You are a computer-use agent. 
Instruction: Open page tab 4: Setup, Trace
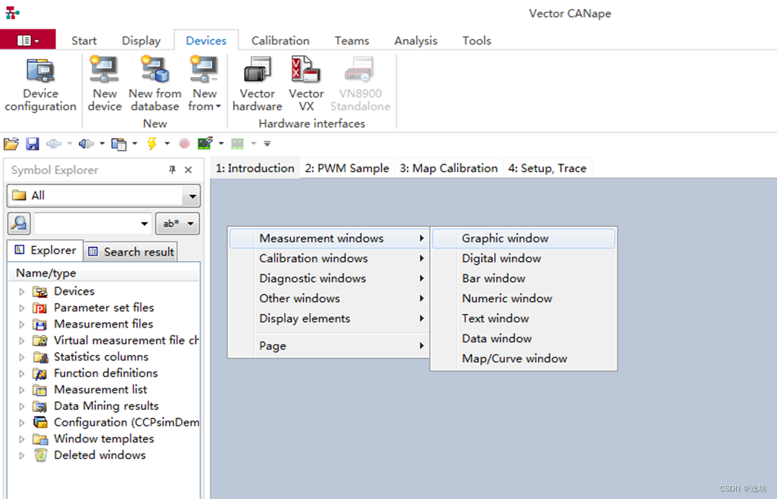pos(547,169)
